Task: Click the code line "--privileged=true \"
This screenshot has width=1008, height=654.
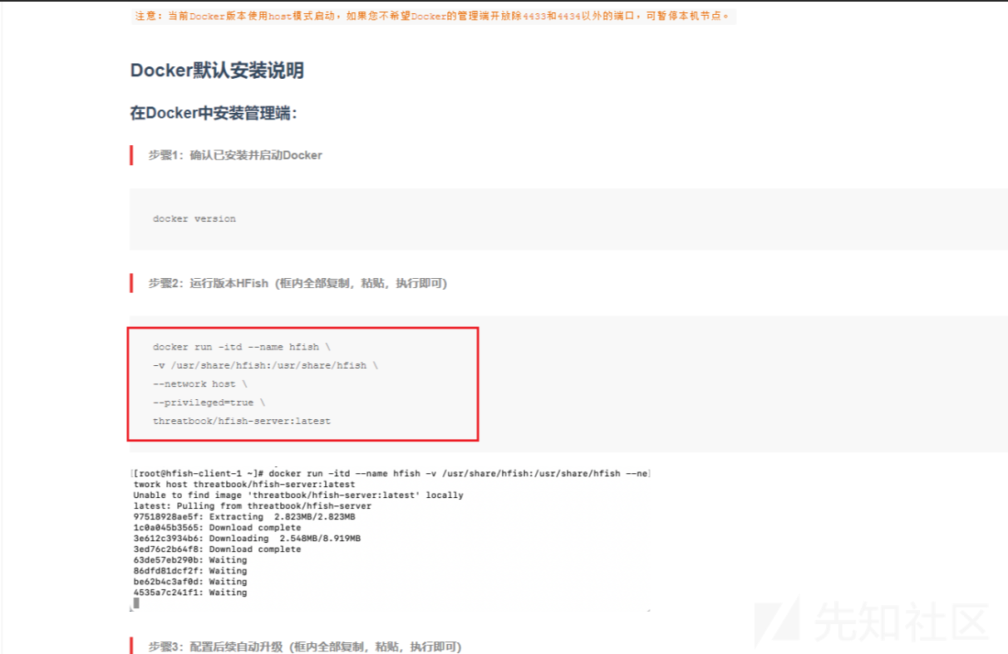Action: tap(209, 403)
